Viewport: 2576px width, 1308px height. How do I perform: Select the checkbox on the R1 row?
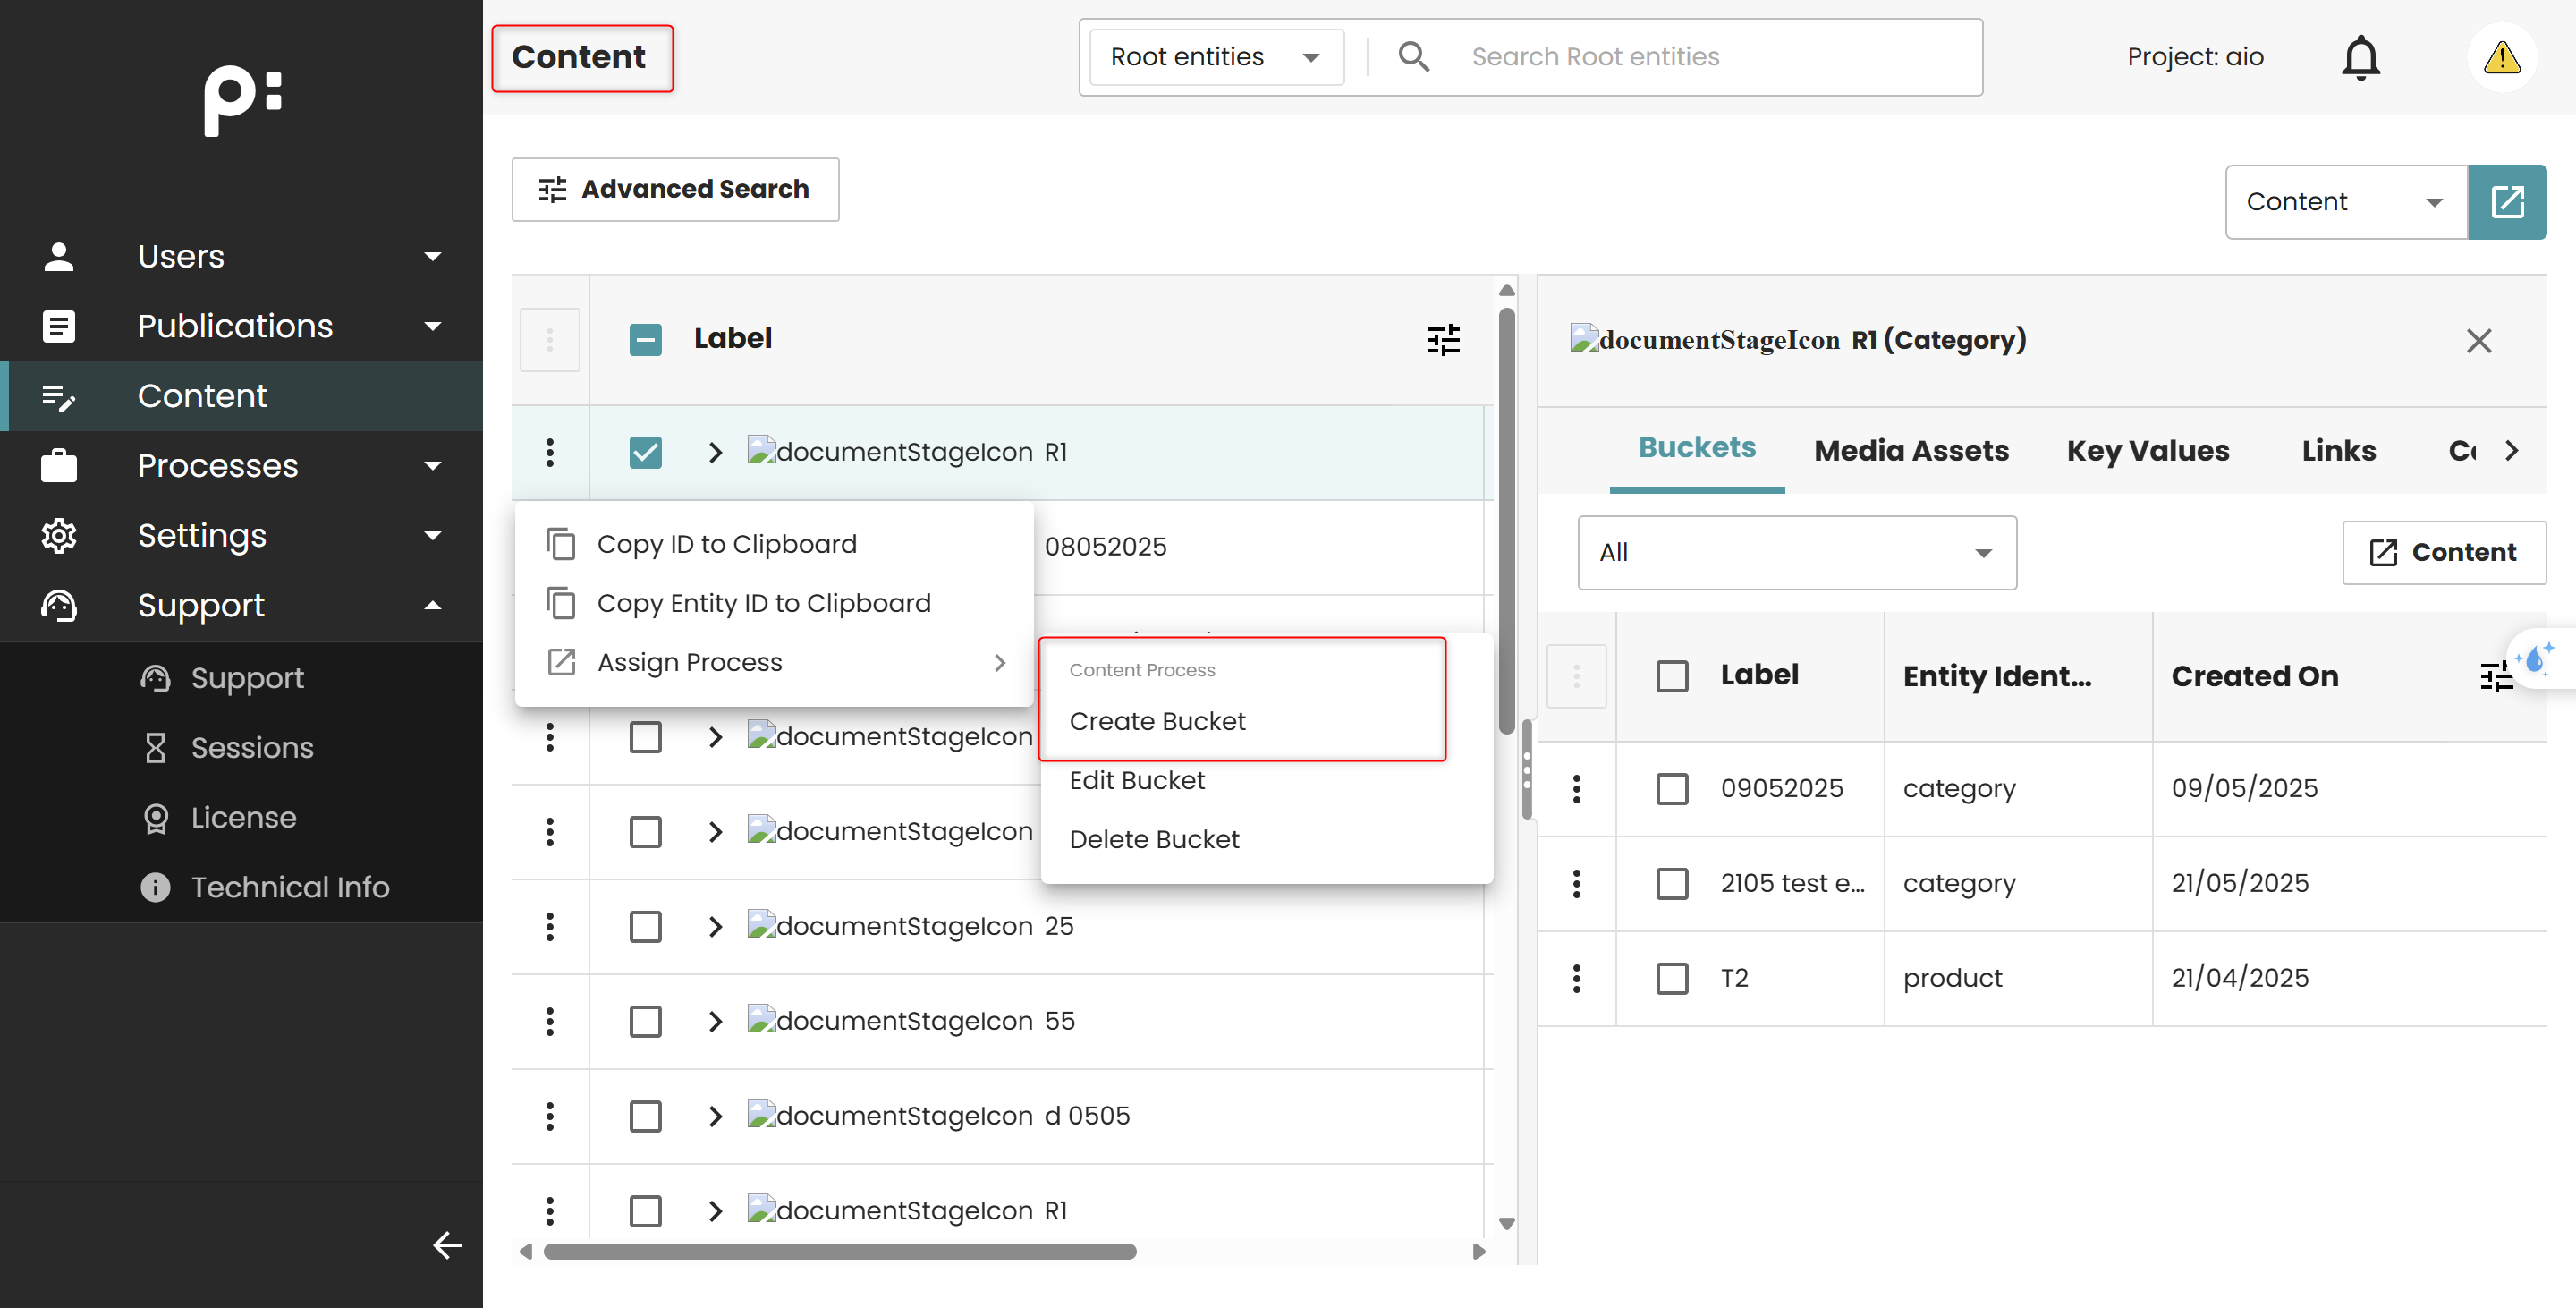646,452
